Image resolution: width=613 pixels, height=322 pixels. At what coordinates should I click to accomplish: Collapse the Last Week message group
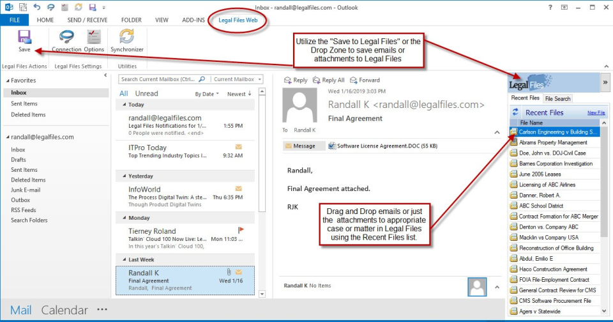coord(125,259)
